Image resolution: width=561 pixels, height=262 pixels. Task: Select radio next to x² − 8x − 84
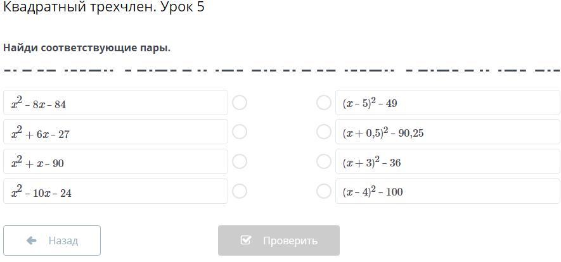tap(240, 103)
